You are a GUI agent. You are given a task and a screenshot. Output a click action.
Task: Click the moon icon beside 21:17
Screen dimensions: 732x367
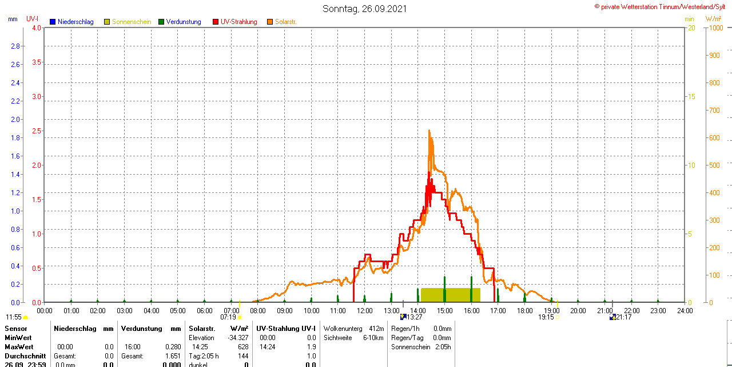click(x=612, y=317)
